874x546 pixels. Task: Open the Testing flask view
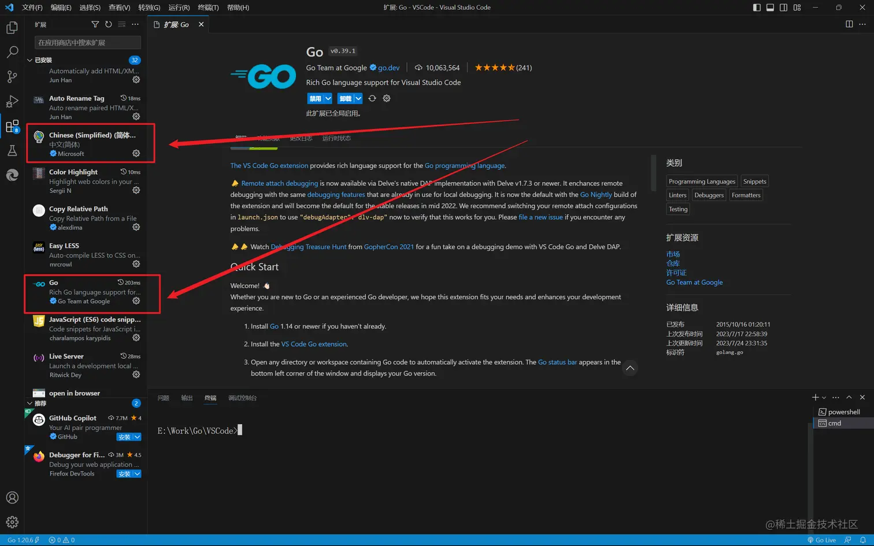point(12,151)
